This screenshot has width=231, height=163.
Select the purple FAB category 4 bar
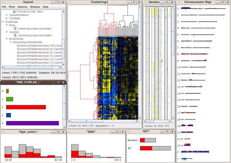pos(32,123)
